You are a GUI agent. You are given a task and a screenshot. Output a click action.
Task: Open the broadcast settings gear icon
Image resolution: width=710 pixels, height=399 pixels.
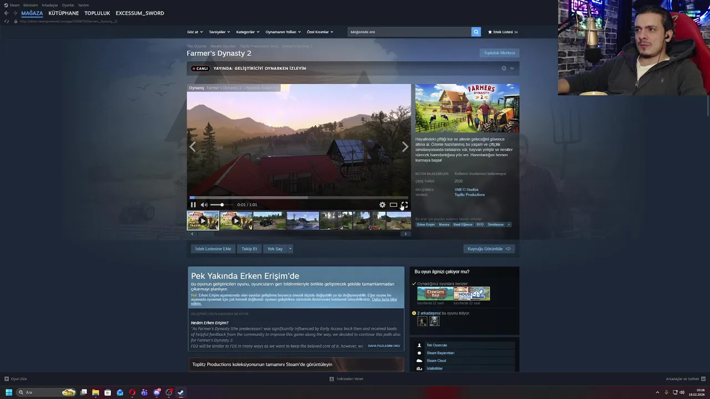[x=504, y=68]
